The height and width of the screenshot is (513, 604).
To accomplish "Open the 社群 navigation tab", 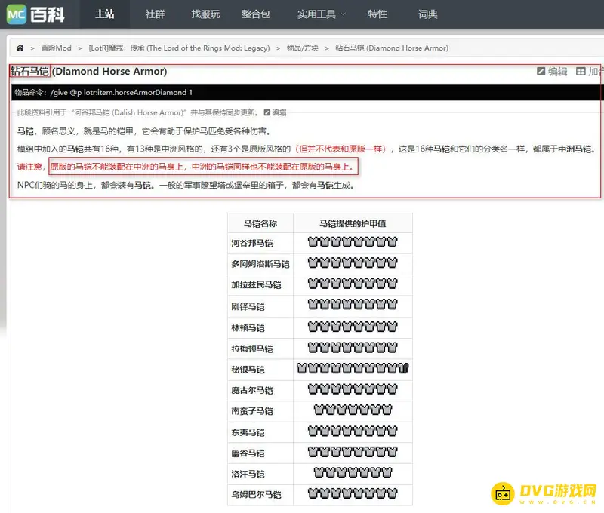I will pyautogui.click(x=156, y=14).
